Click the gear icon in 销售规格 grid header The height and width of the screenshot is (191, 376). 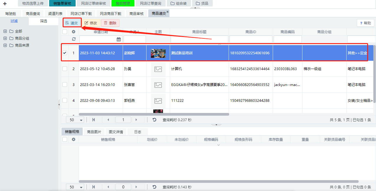click(74, 139)
